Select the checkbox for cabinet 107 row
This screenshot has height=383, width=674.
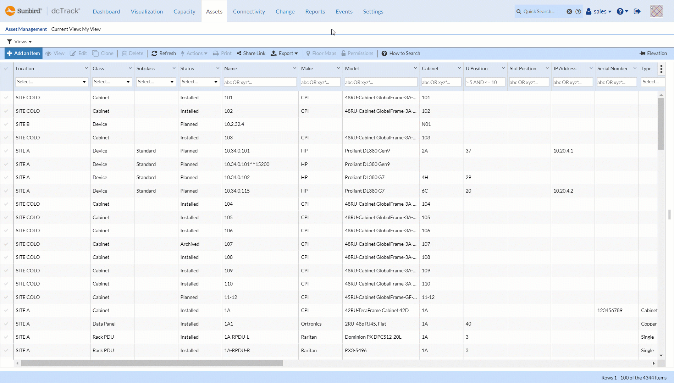6,244
